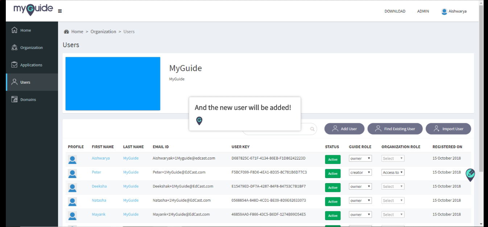Screen dimensions: 488x227
Task: Click the floating MyGuide pen widget
Action: coord(470,175)
